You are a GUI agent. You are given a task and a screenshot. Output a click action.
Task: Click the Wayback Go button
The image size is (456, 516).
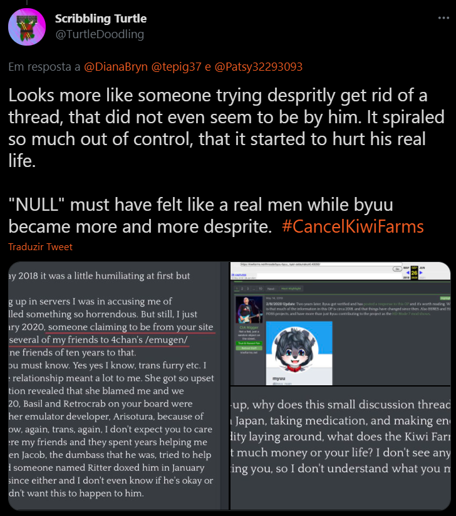pyautogui.click(x=397, y=269)
